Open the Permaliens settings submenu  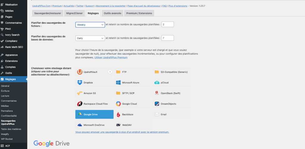tap(7, 111)
